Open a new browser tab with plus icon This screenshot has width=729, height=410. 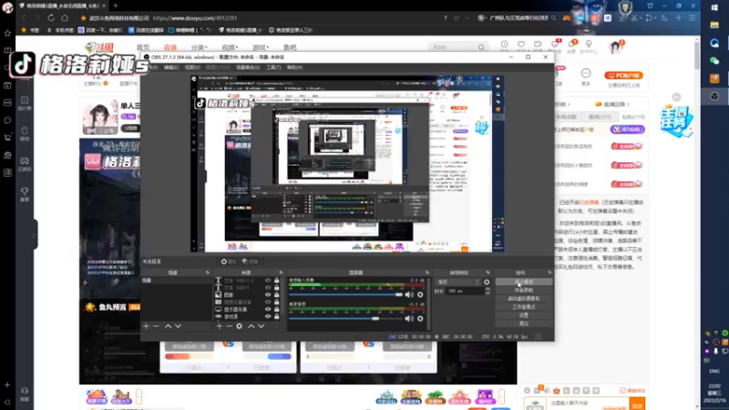tap(116, 5)
